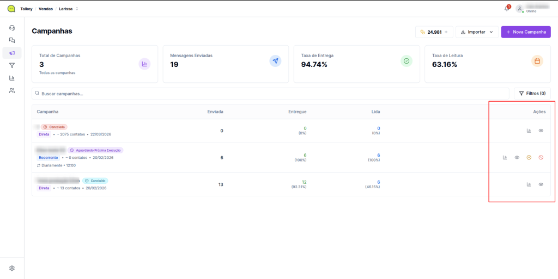This screenshot has height=279, width=558.
Task: Click the Vendas breadcrumb
Action: tap(46, 9)
